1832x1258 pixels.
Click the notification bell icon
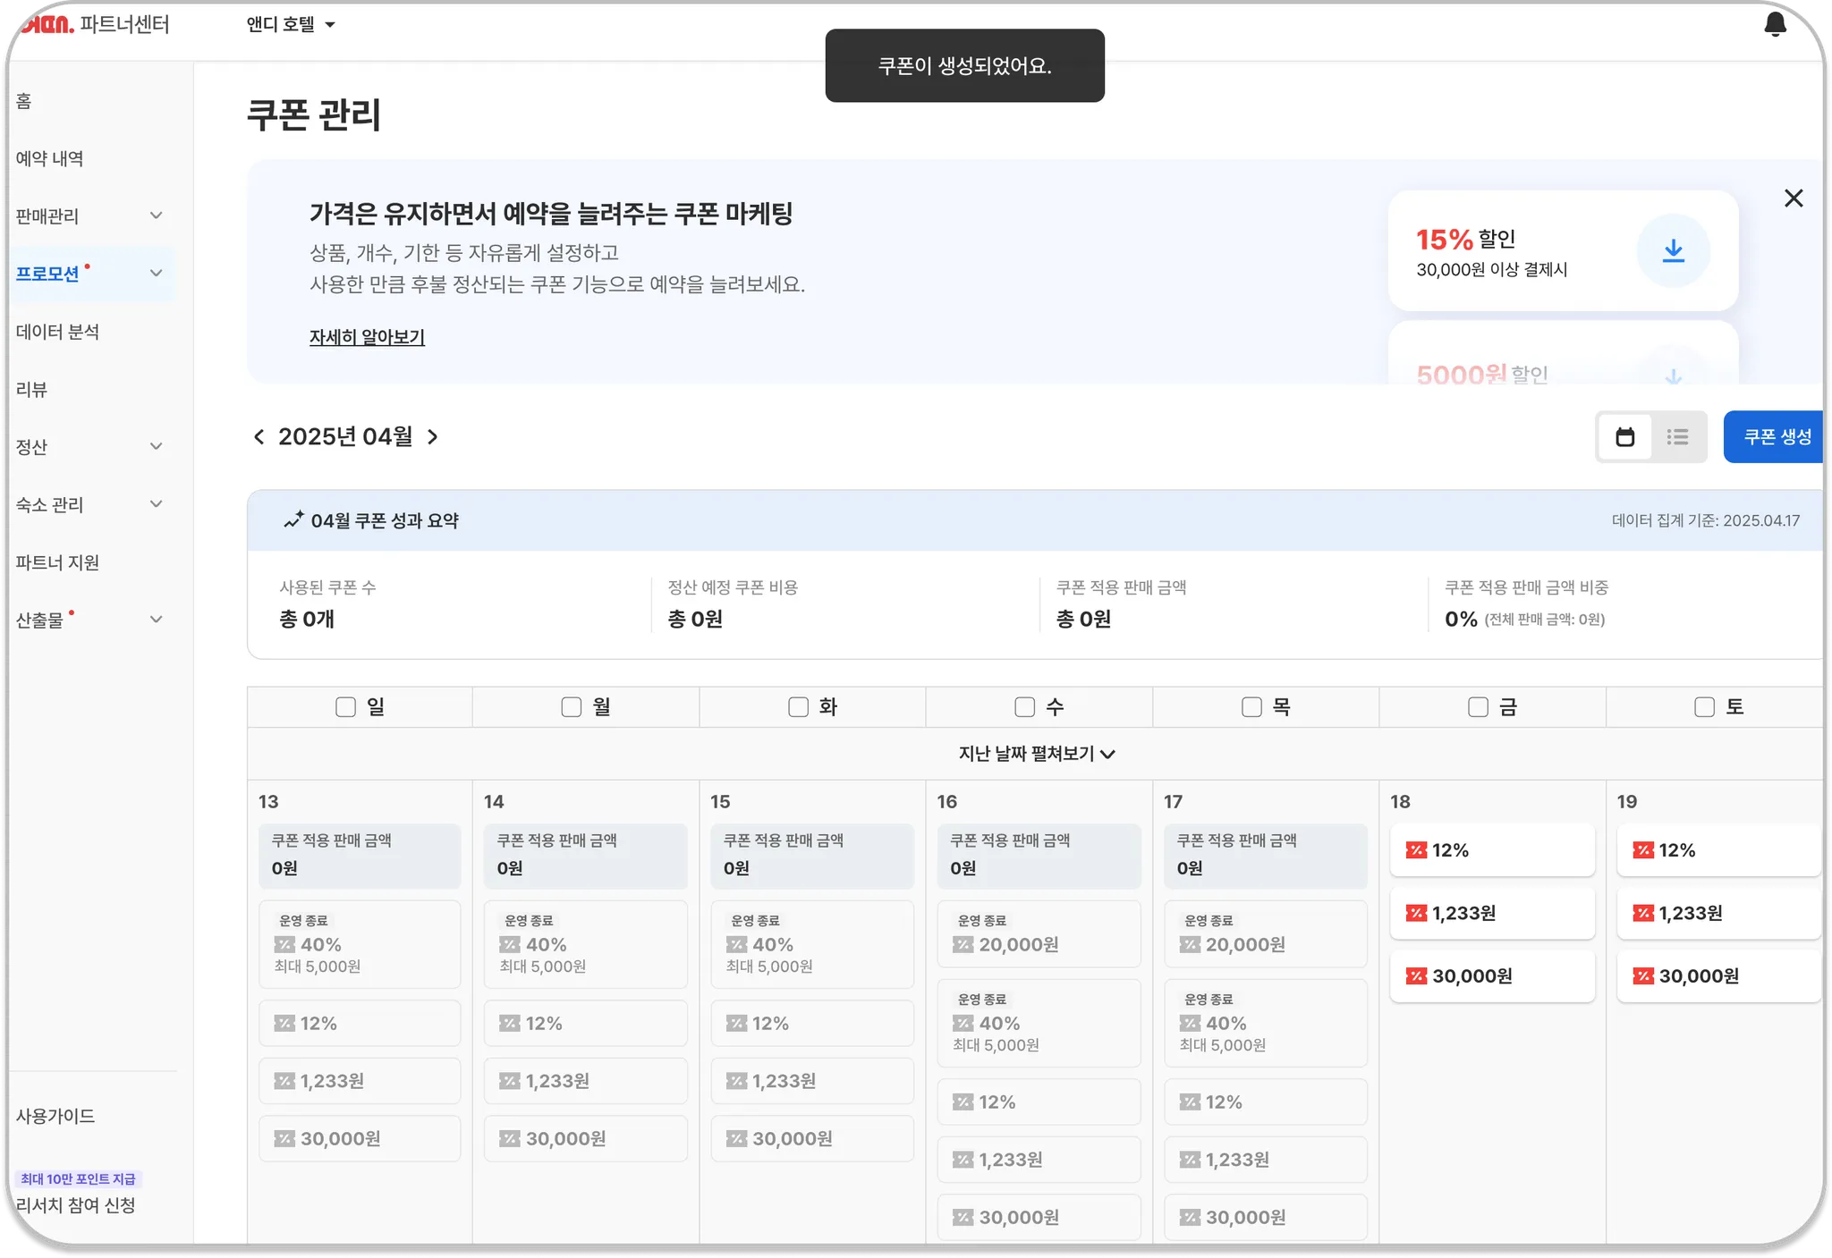tap(1775, 25)
